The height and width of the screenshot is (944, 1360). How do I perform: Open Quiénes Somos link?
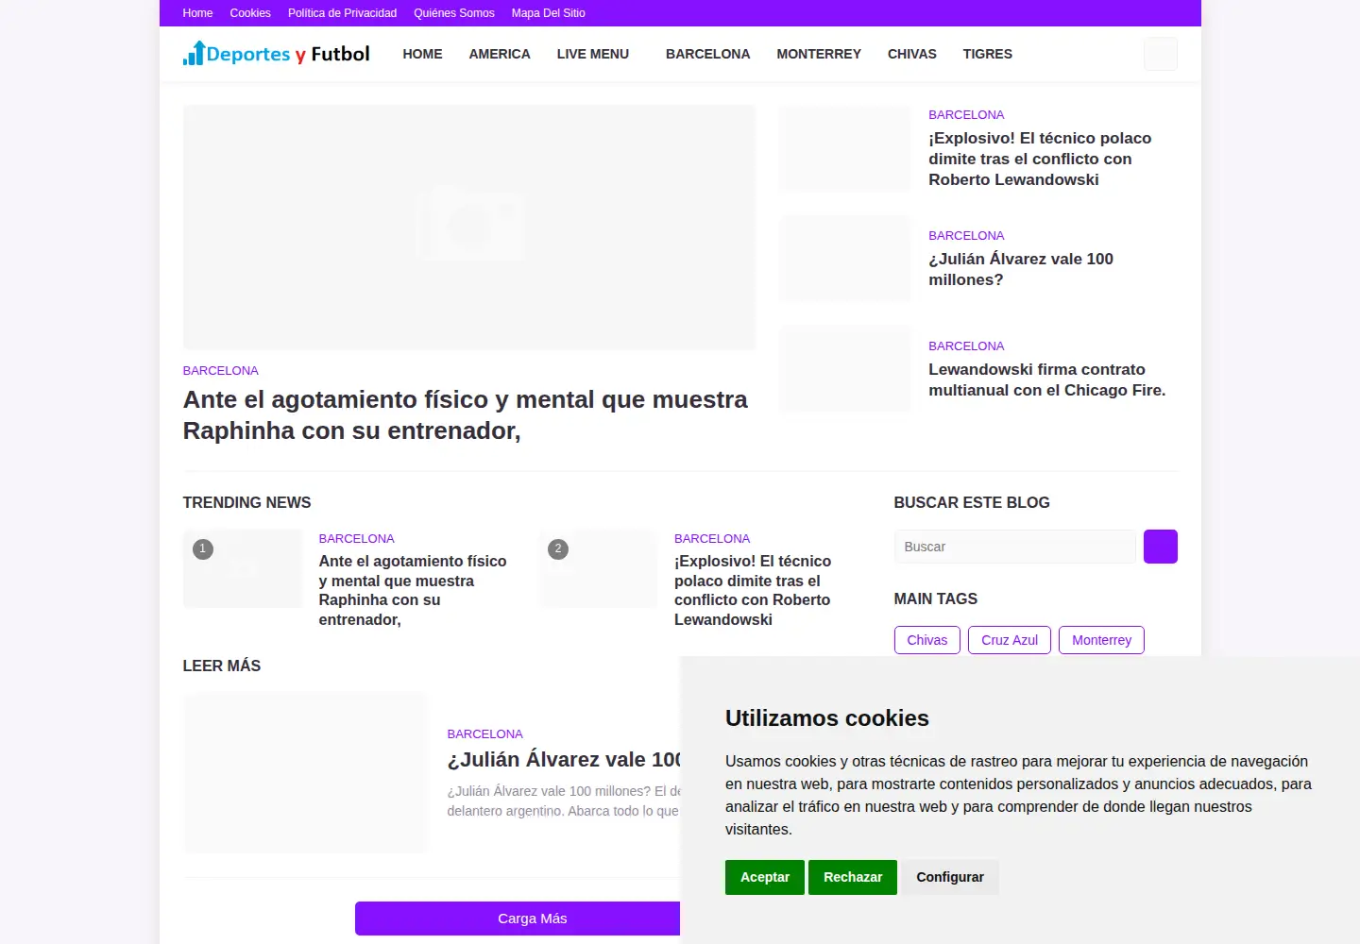[x=454, y=13]
